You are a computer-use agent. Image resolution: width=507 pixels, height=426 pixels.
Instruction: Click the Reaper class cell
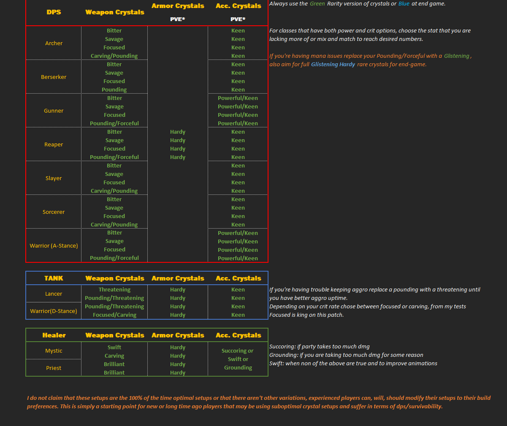coord(54,144)
